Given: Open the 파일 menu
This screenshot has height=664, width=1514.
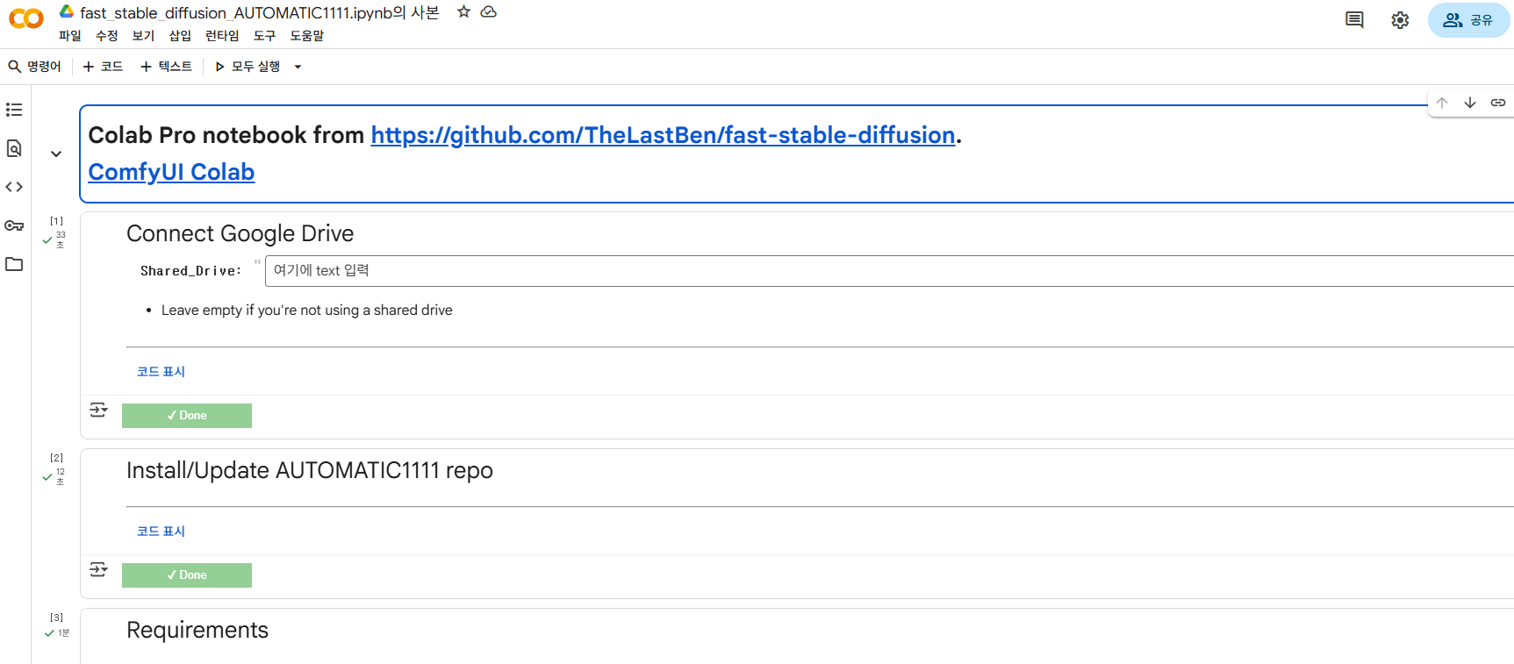Looking at the screenshot, I should point(70,36).
